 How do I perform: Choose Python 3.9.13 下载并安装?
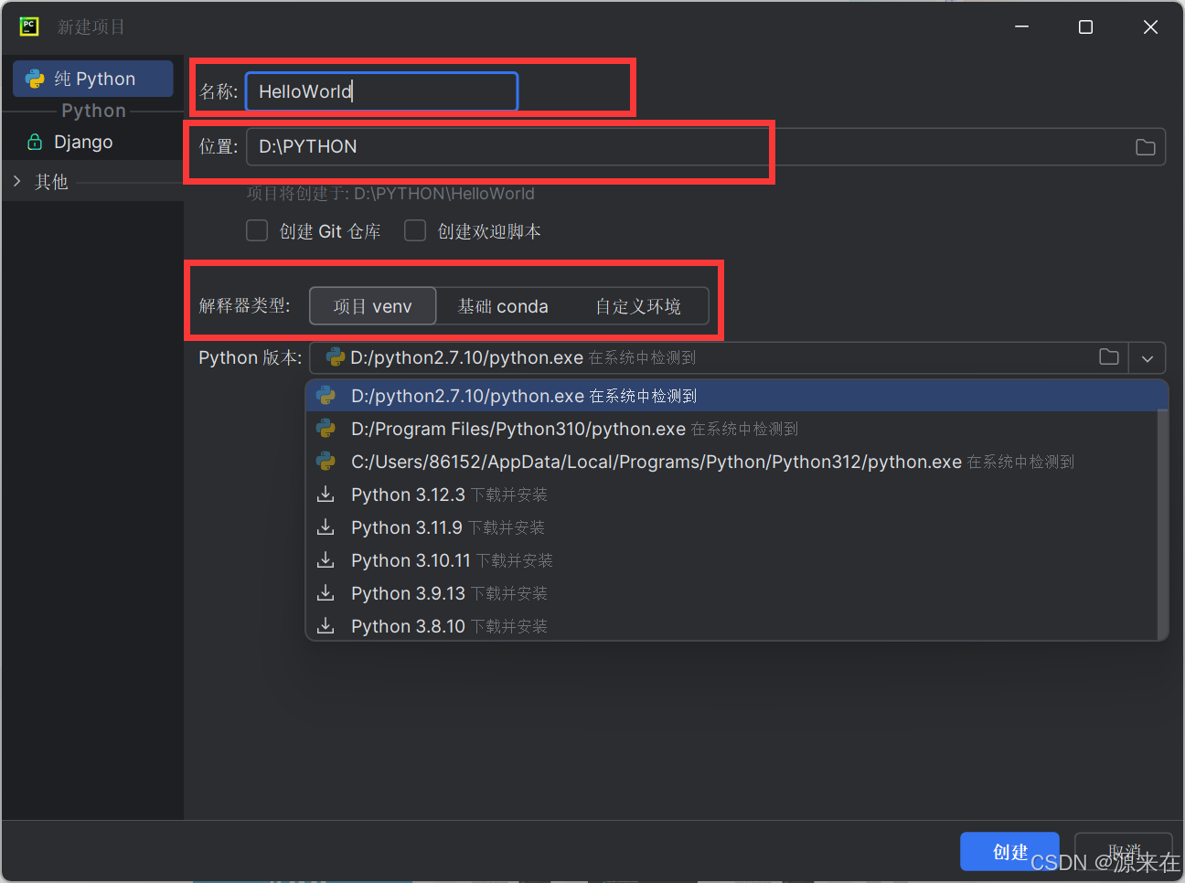click(x=732, y=593)
